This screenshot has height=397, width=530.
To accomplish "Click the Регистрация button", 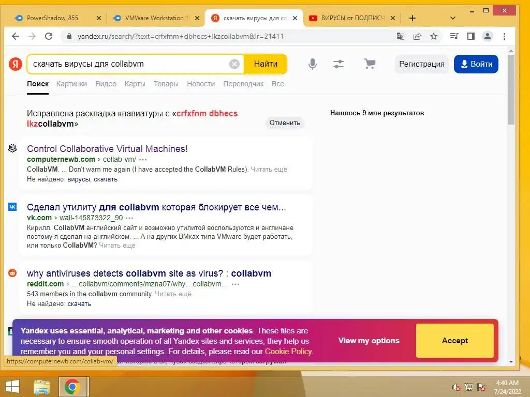I will (x=421, y=64).
